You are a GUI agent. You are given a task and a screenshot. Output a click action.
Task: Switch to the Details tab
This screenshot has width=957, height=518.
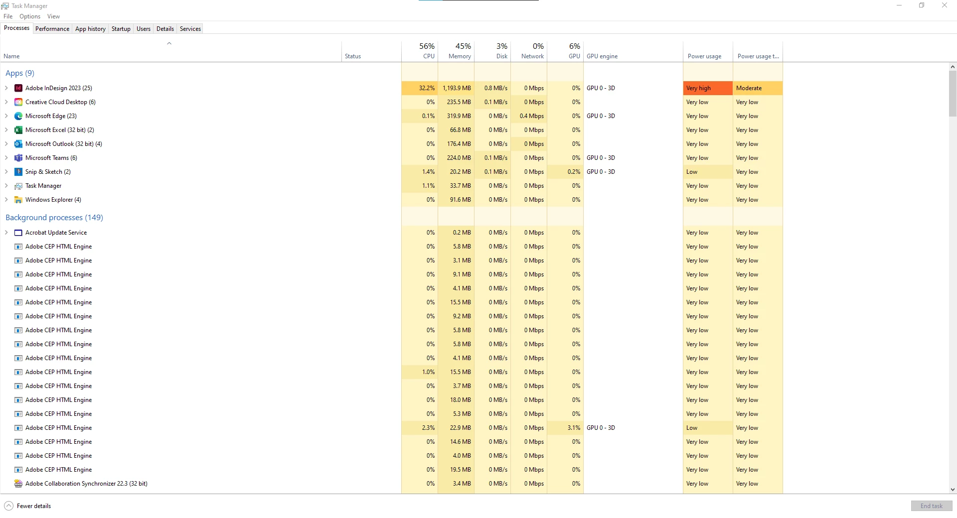(165, 29)
